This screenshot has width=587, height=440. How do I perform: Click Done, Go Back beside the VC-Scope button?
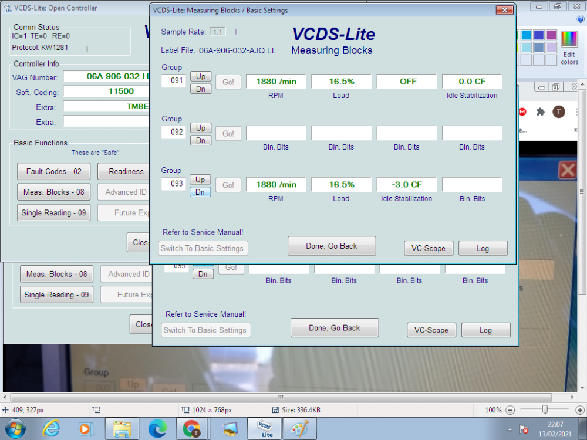[332, 246]
